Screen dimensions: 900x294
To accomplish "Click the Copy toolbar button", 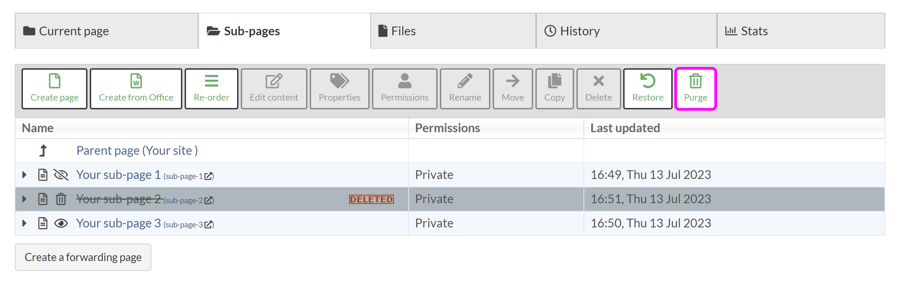I will [x=554, y=88].
